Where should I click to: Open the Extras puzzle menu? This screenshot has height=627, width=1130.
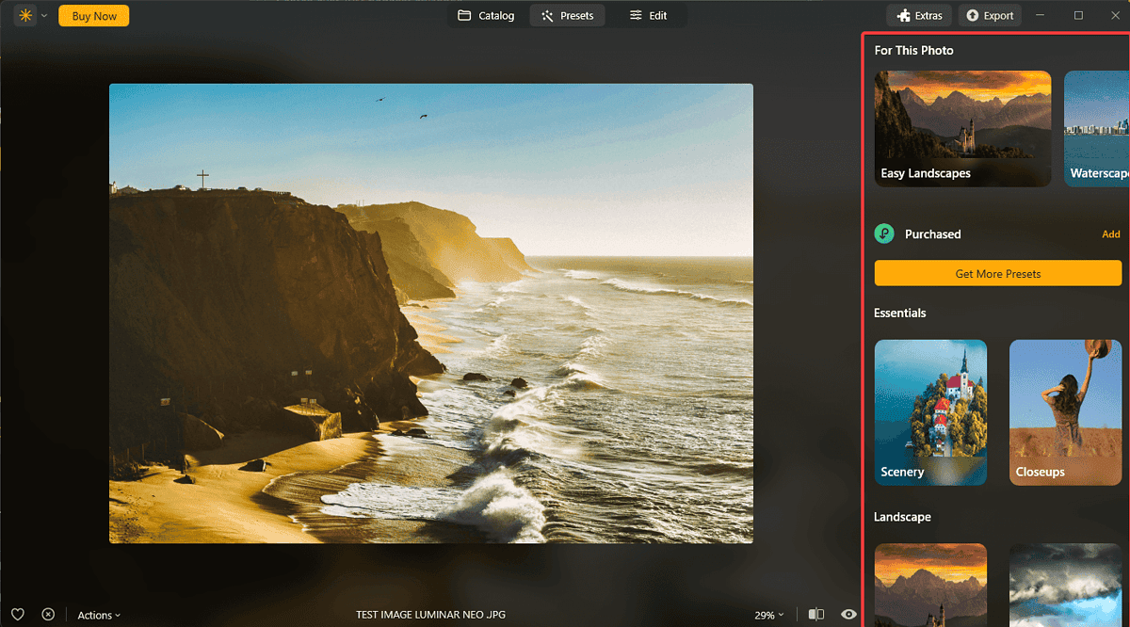(x=919, y=16)
